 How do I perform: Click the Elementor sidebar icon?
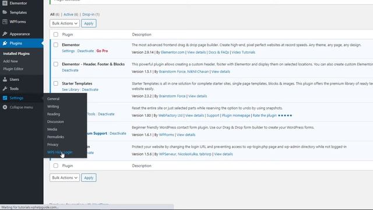5,3
